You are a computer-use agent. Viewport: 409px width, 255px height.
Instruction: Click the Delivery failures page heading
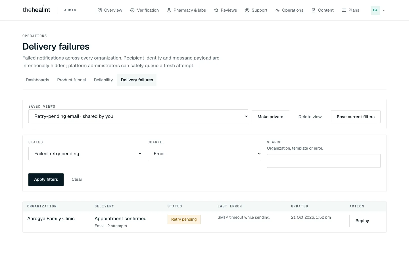click(56, 46)
